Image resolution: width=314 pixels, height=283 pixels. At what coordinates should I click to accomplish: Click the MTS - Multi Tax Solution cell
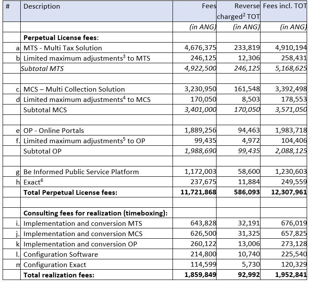pyautogui.click(x=97, y=48)
